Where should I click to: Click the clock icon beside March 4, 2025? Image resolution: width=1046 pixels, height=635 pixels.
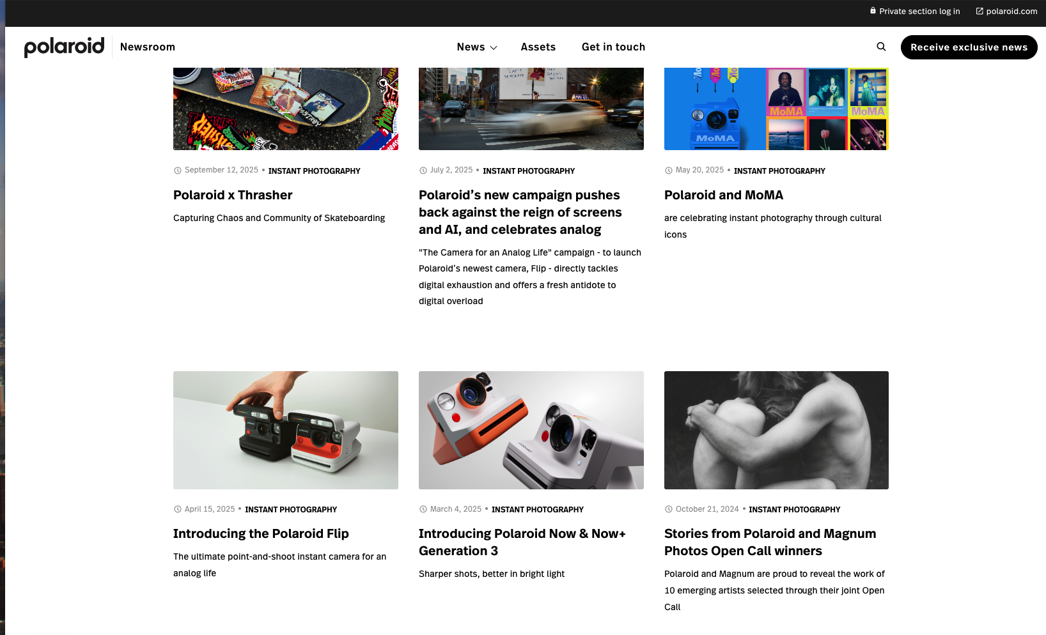pyautogui.click(x=423, y=509)
